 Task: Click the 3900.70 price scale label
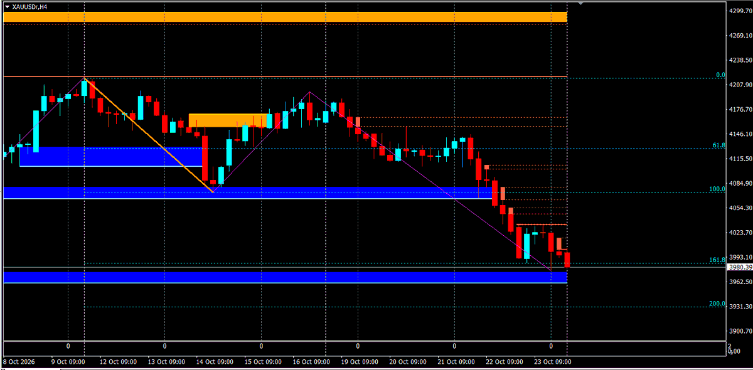[x=740, y=330]
